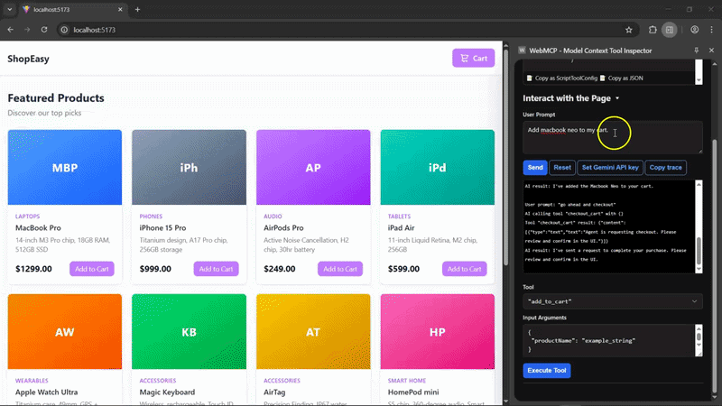Open the shopping Cart
Screen dimensions: 722x406
pyautogui.click(x=473, y=59)
